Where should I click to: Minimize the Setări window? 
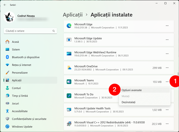157,3
